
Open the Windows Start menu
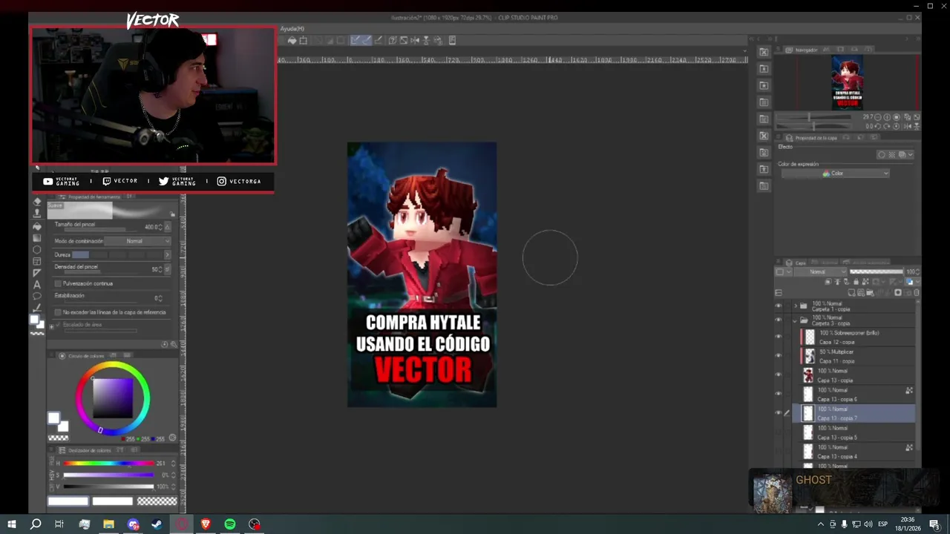click(11, 524)
